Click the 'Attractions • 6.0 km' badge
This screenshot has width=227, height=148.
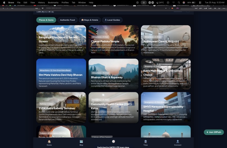pos(152,37)
